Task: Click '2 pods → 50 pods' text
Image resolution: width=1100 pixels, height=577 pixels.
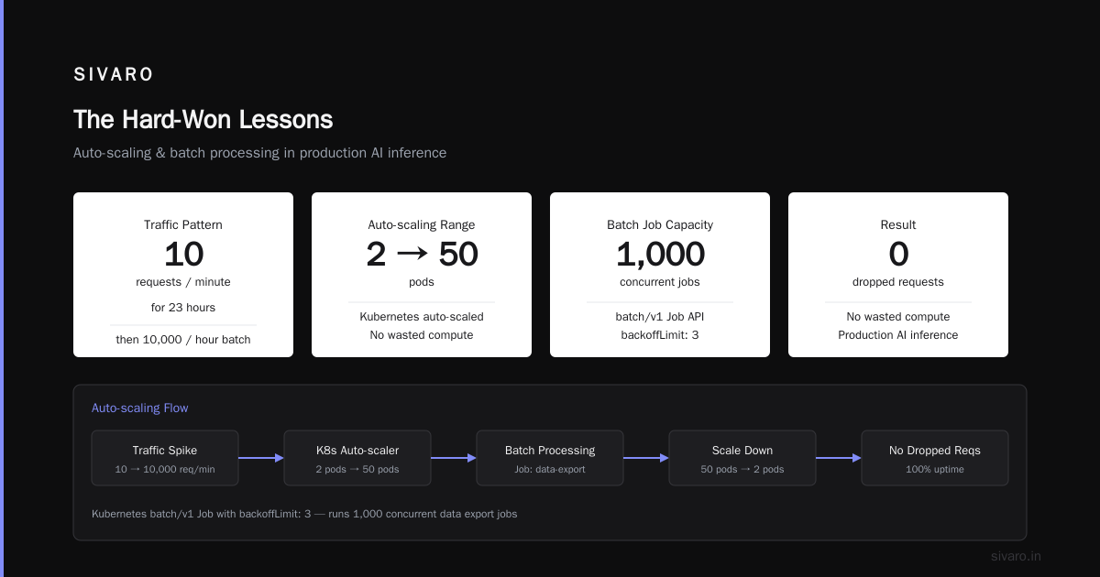Action: point(357,470)
